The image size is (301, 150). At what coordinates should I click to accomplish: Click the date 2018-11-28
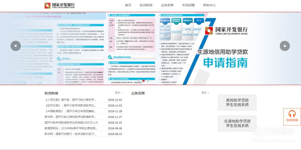(x=115, y=111)
